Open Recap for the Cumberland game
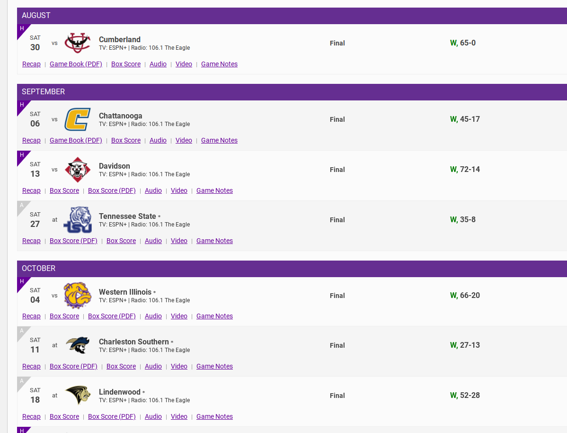This screenshot has height=433, width=567. (31, 64)
